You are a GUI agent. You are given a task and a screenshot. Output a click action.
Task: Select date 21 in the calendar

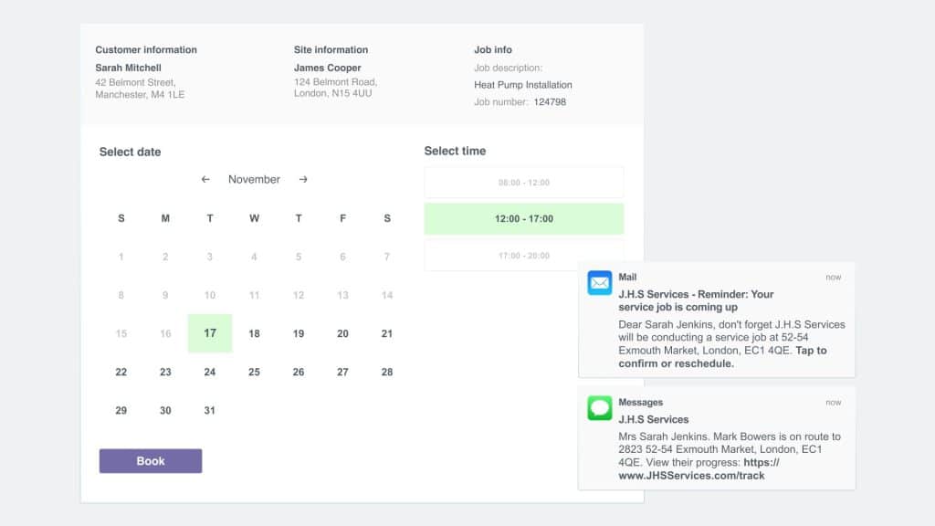pos(387,334)
